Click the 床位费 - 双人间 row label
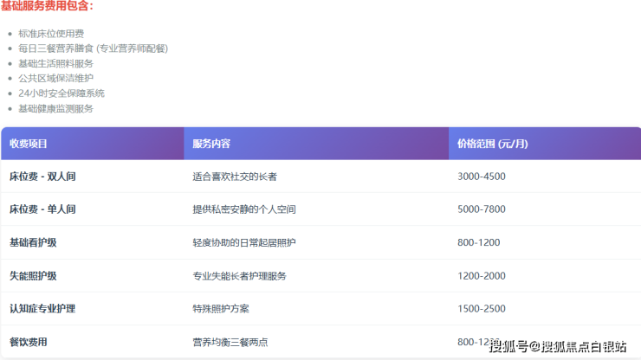This screenshot has height=360, width=641. pyautogui.click(x=42, y=177)
